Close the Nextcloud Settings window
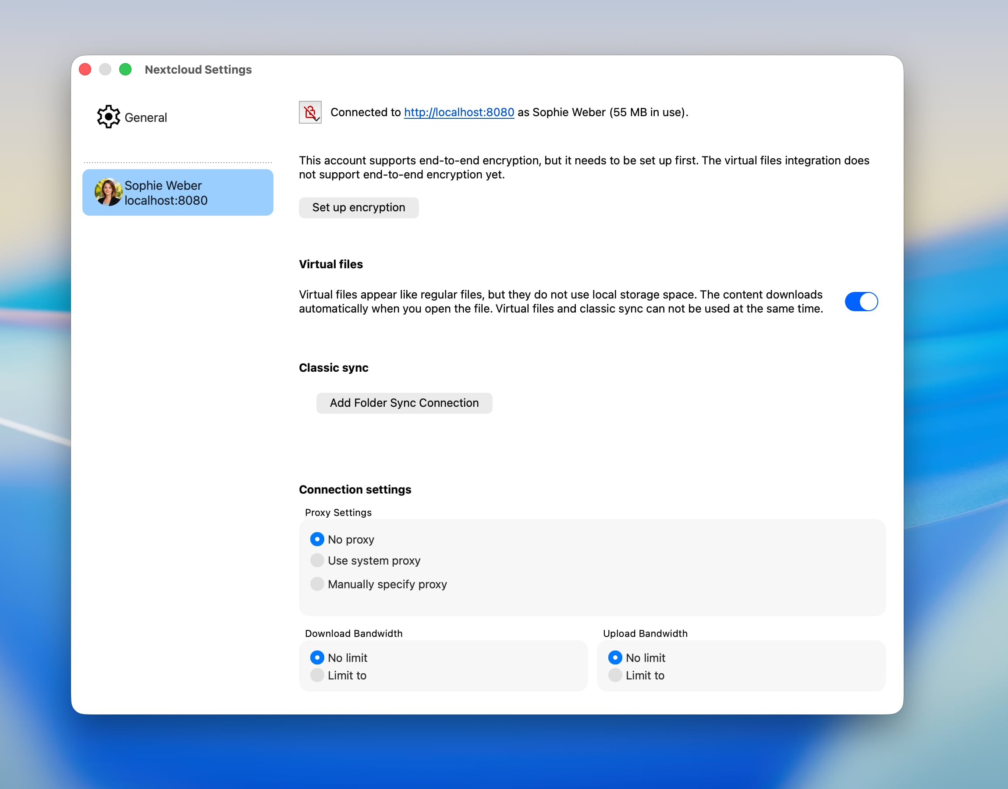This screenshot has height=789, width=1008. pyautogui.click(x=85, y=69)
